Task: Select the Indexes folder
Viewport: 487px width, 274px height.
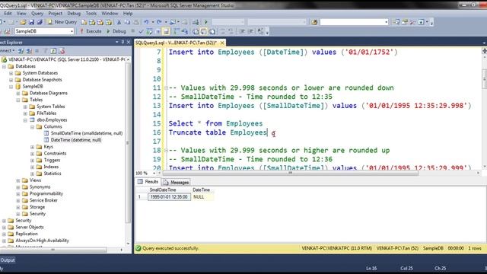Action: pos(47,167)
